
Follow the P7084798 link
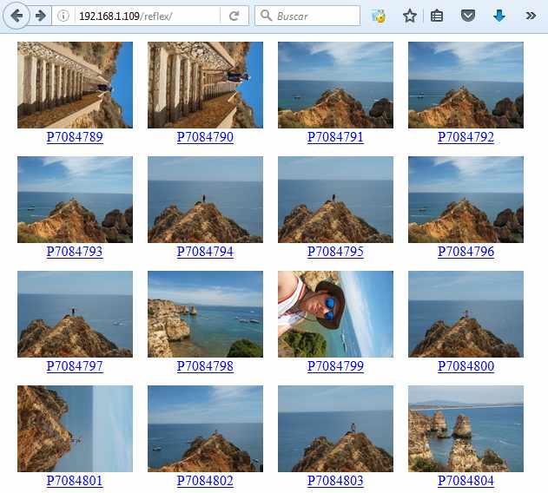point(205,366)
